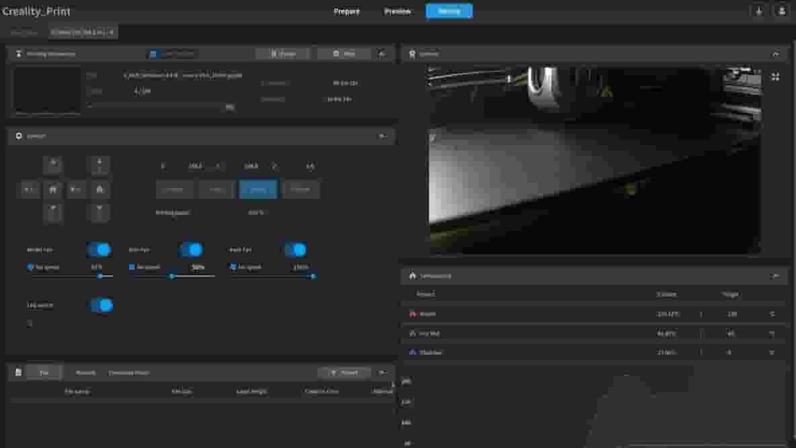Switch to the Prepare tab
The width and height of the screenshot is (796, 448).
pyautogui.click(x=347, y=11)
